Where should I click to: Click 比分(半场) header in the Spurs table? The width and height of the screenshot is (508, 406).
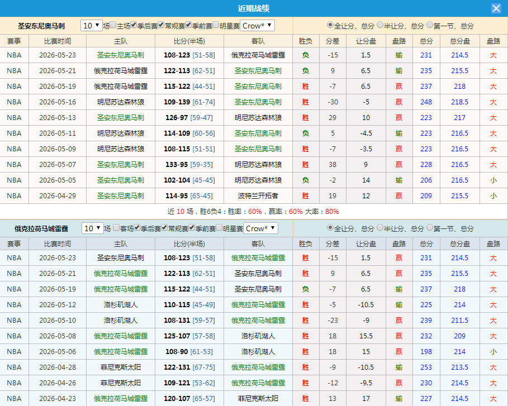coord(189,41)
